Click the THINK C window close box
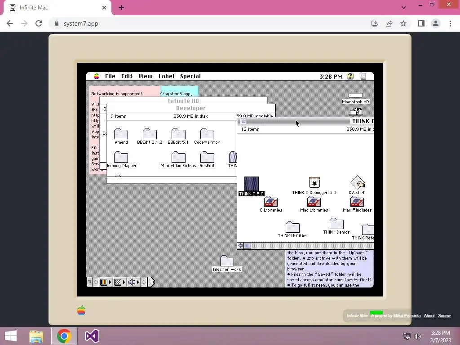The width and height of the screenshot is (460, 345). tap(243, 121)
